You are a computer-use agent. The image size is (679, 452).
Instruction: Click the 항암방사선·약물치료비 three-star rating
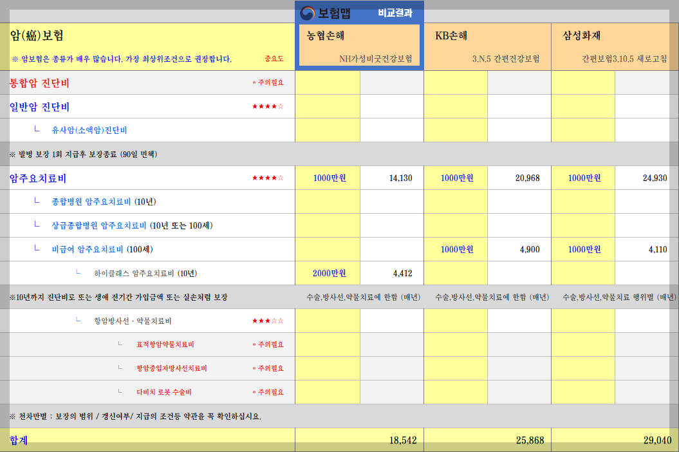point(268,321)
